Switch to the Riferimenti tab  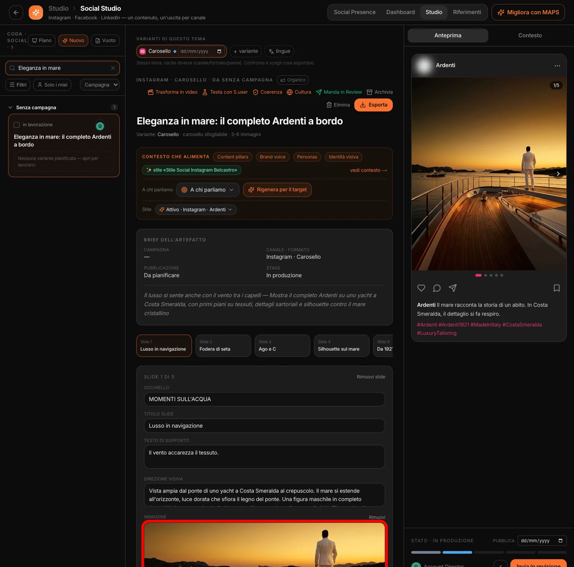click(x=467, y=12)
